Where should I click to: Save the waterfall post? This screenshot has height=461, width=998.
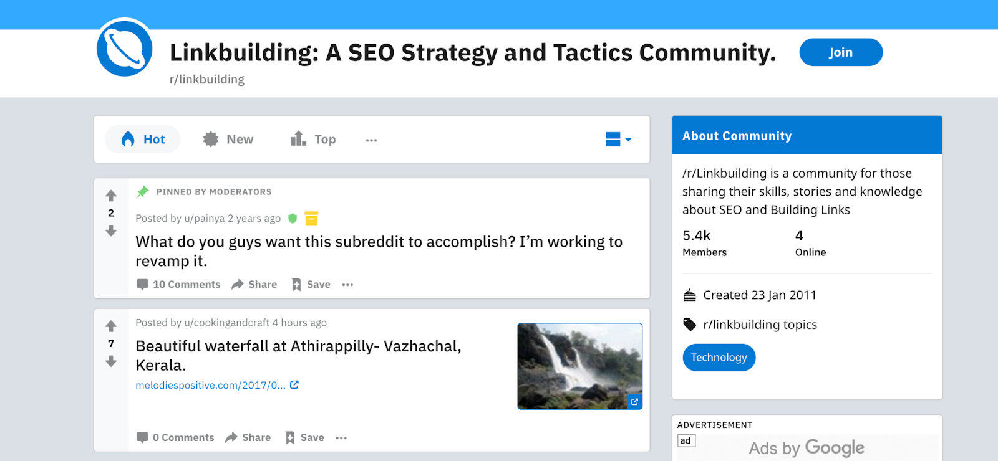click(304, 438)
